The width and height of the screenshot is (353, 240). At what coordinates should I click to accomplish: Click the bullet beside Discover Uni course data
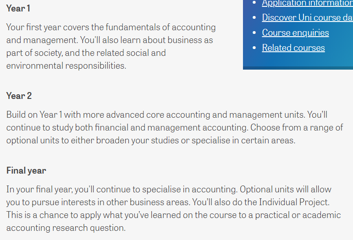click(x=254, y=17)
